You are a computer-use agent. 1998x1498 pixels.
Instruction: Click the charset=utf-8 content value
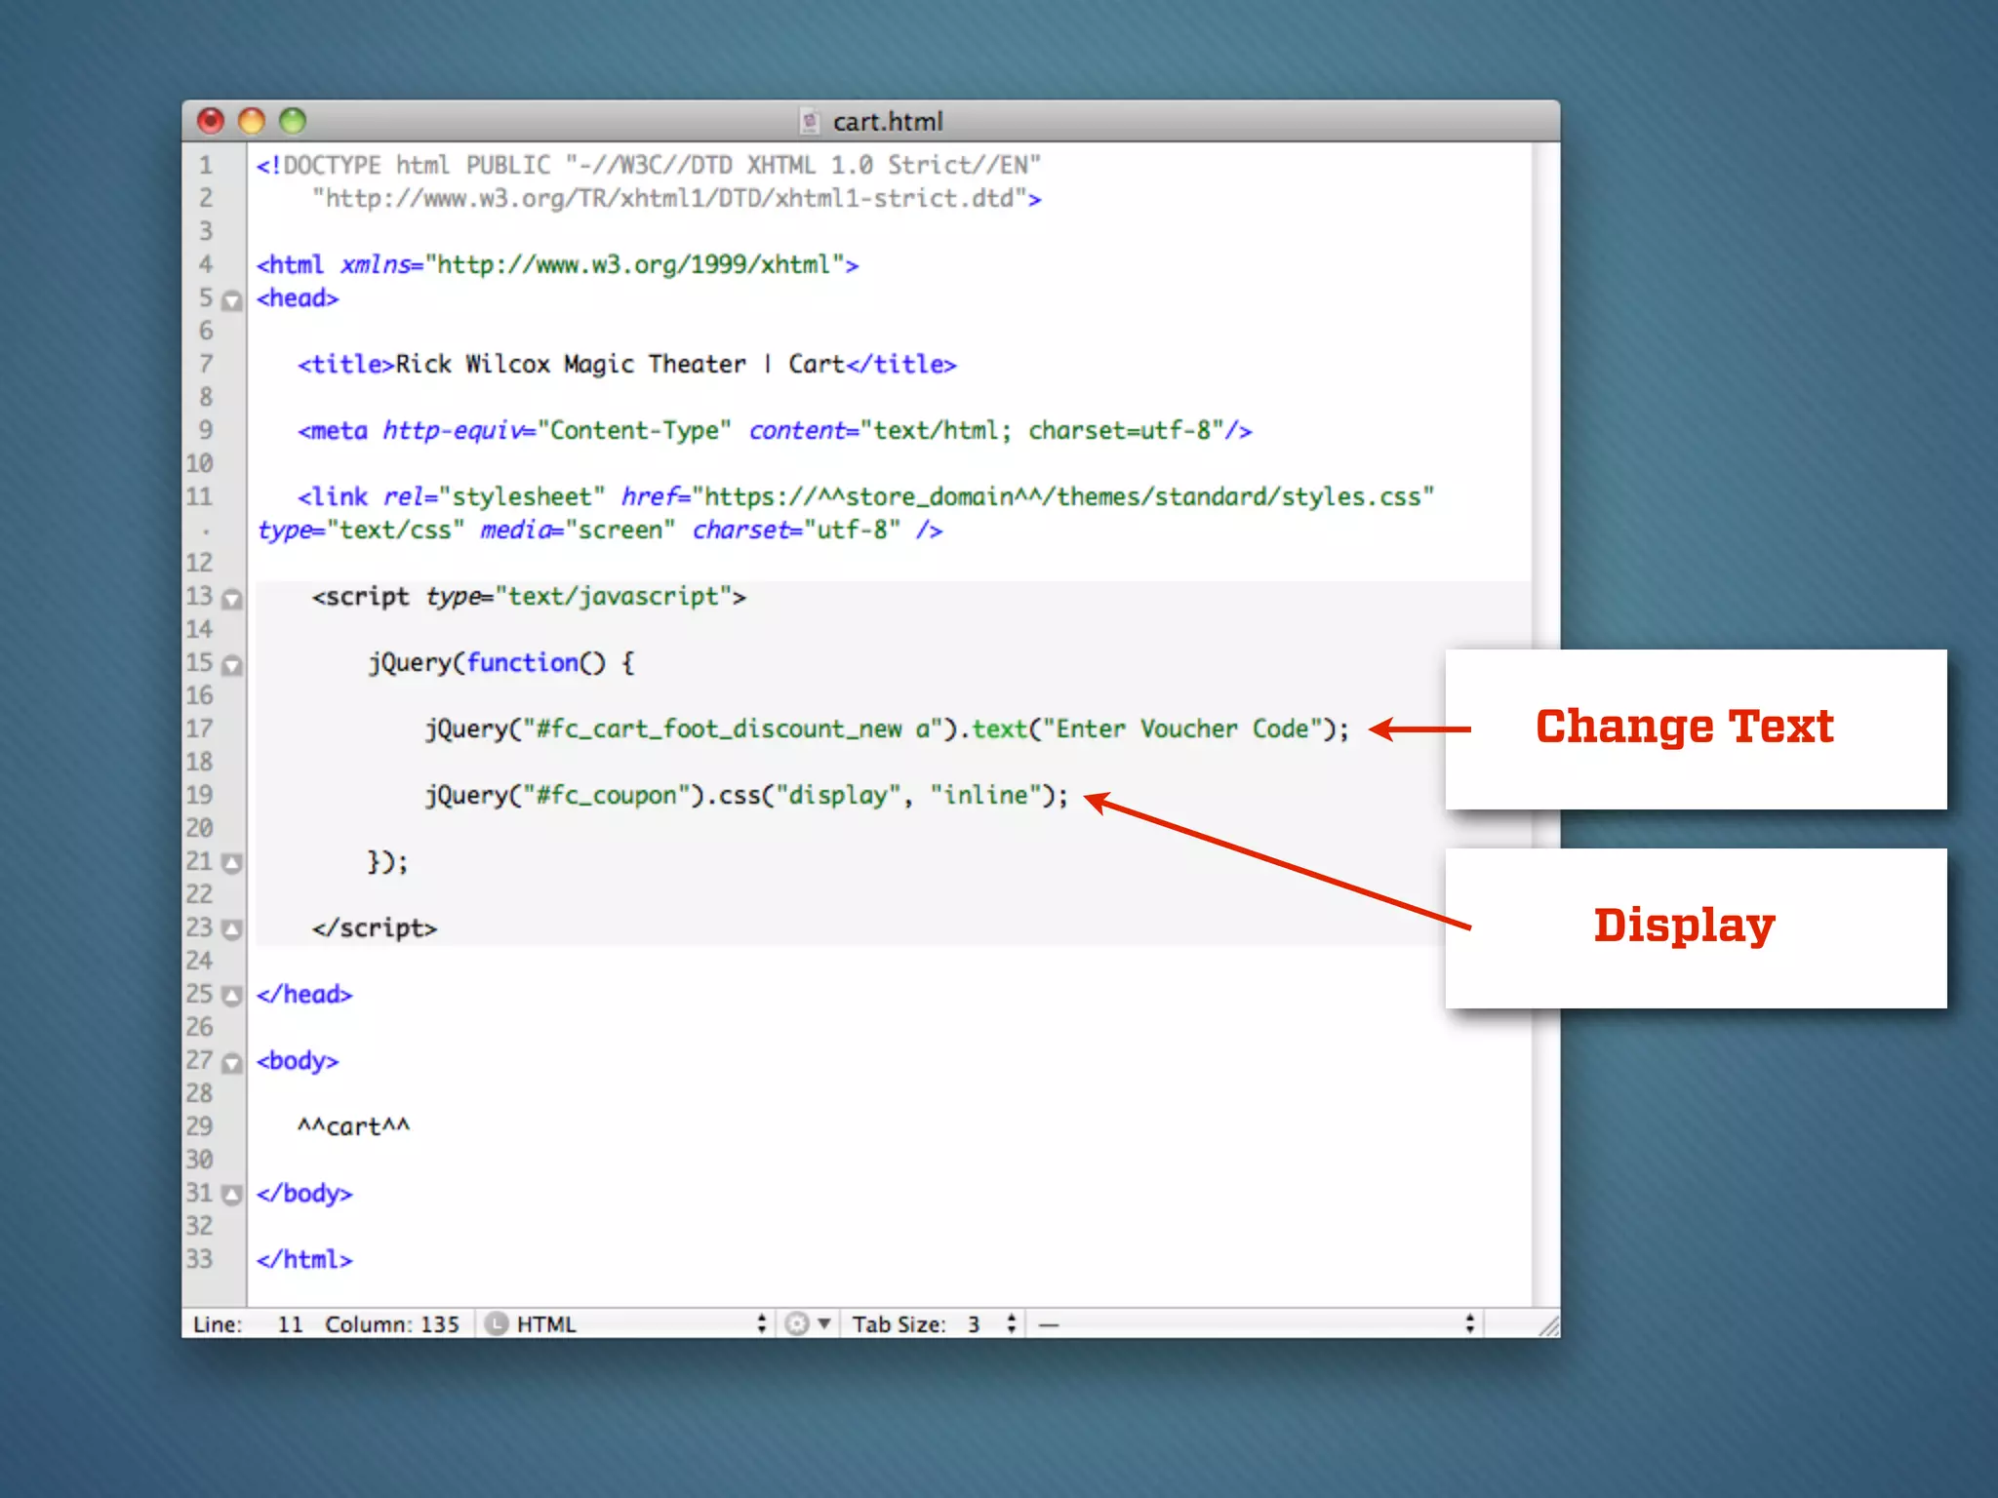pos(1119,430)
